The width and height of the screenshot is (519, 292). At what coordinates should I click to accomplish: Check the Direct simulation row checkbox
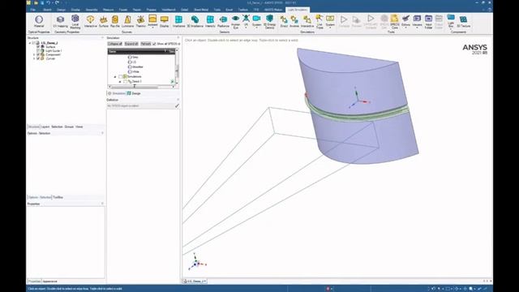[125, 81]
